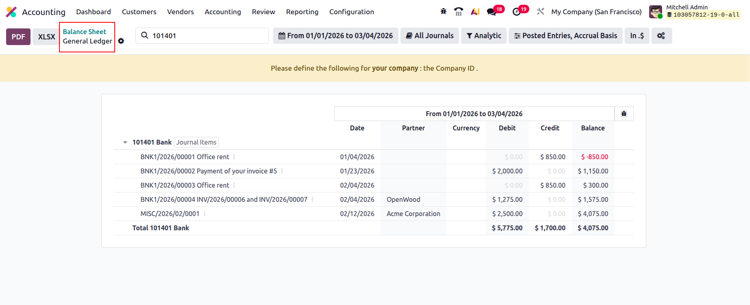Screen dimensions: 750x305
Task: Collapse the 101401 Bank account line
Action: [125, 143]
